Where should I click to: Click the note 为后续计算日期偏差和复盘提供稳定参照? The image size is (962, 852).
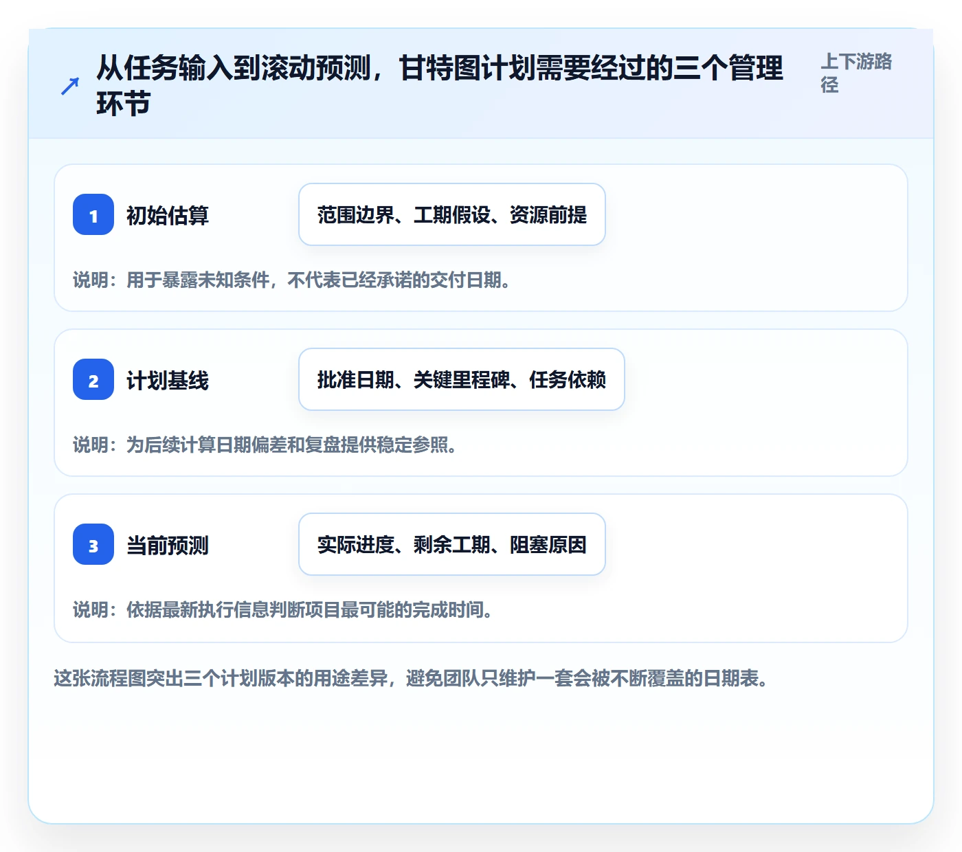(265, 445)
